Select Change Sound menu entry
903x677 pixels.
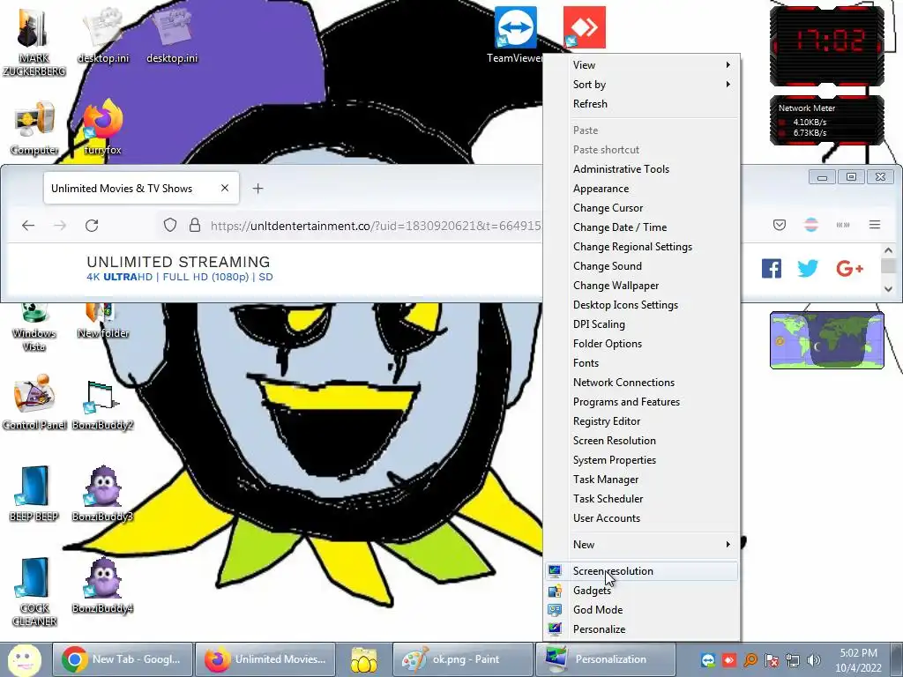(642, 266)
